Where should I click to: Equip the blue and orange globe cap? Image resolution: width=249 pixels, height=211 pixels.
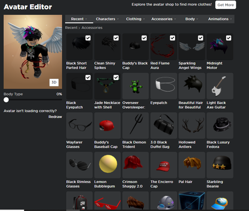(x=220, y=201)
